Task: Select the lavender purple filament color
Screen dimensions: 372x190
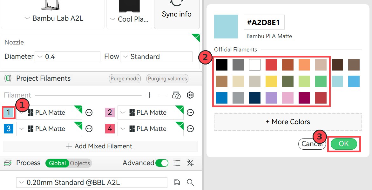Action: point(271,98)
